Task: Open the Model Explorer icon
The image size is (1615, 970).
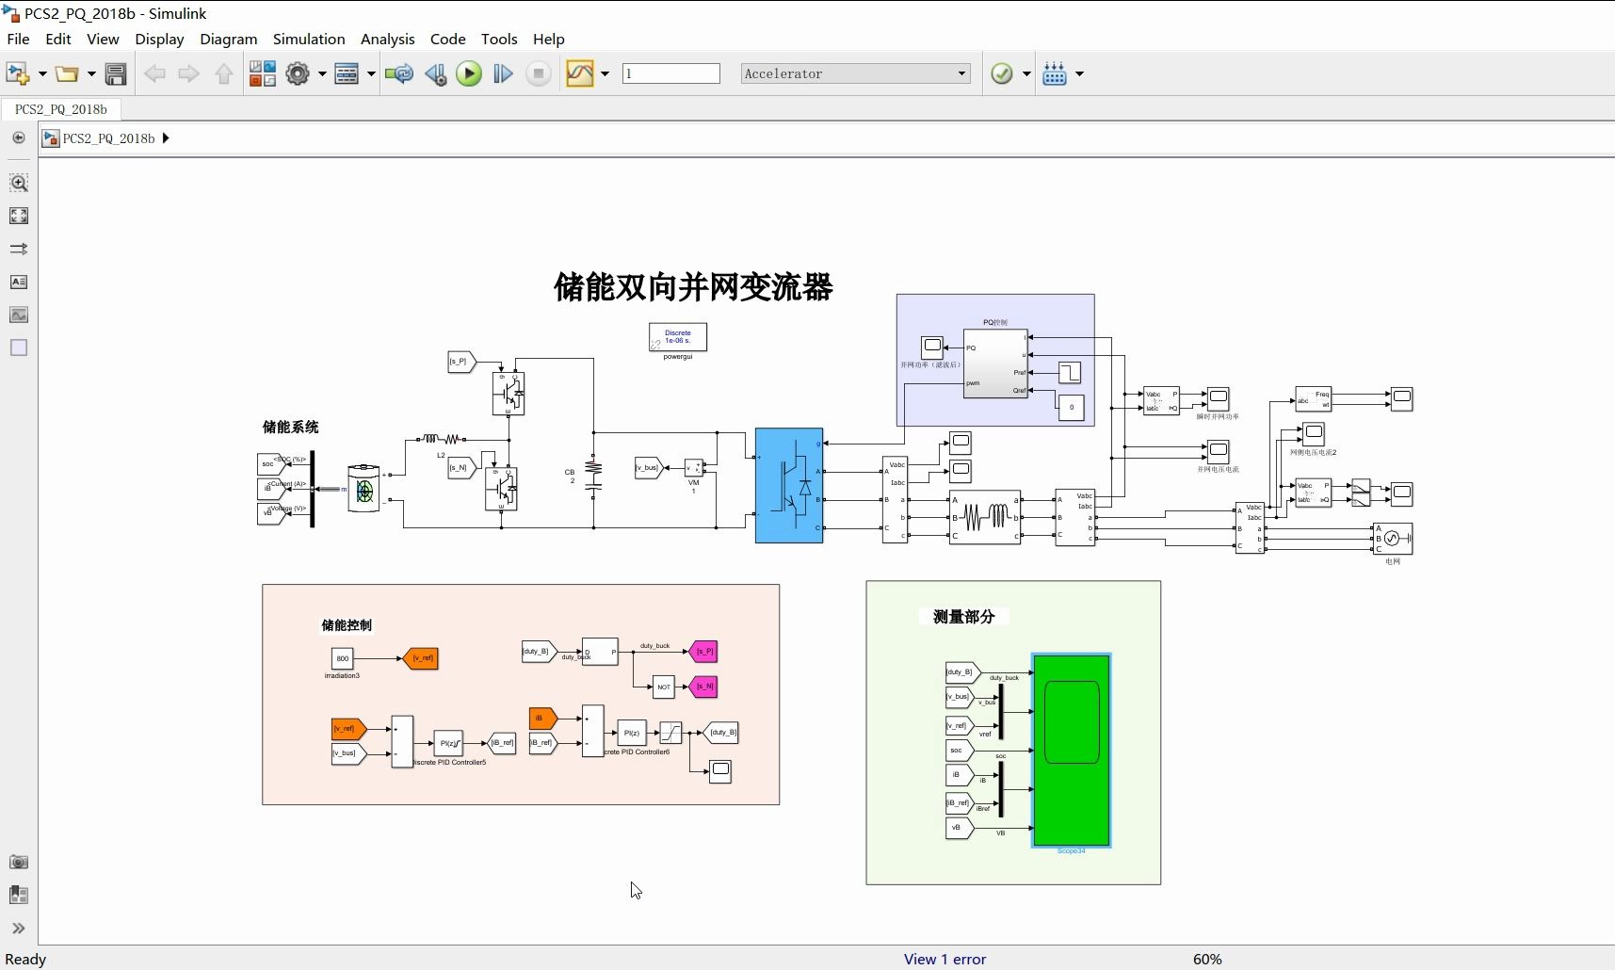Action: (347, 73)
